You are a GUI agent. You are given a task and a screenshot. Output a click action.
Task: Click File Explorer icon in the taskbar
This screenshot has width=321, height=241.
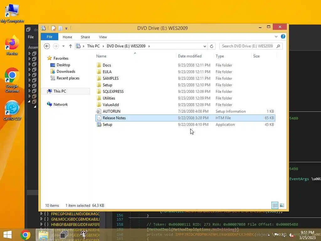tap(43, 235)
